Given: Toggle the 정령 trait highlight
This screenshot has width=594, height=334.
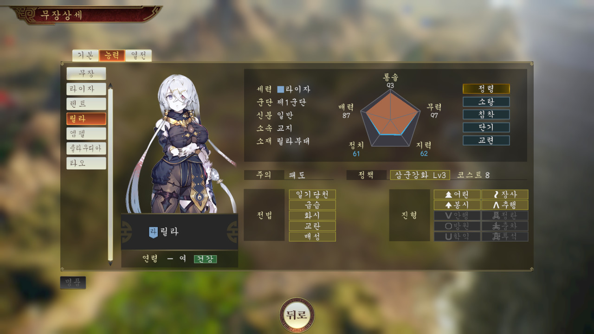Looking at the screenshot, I should 486,89.
